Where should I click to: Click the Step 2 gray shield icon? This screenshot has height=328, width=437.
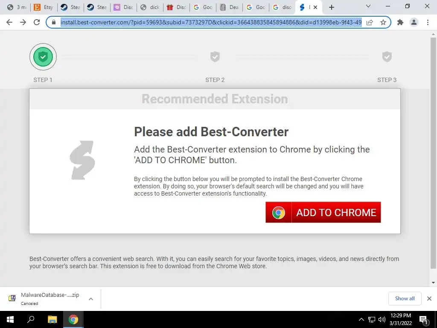215,57
